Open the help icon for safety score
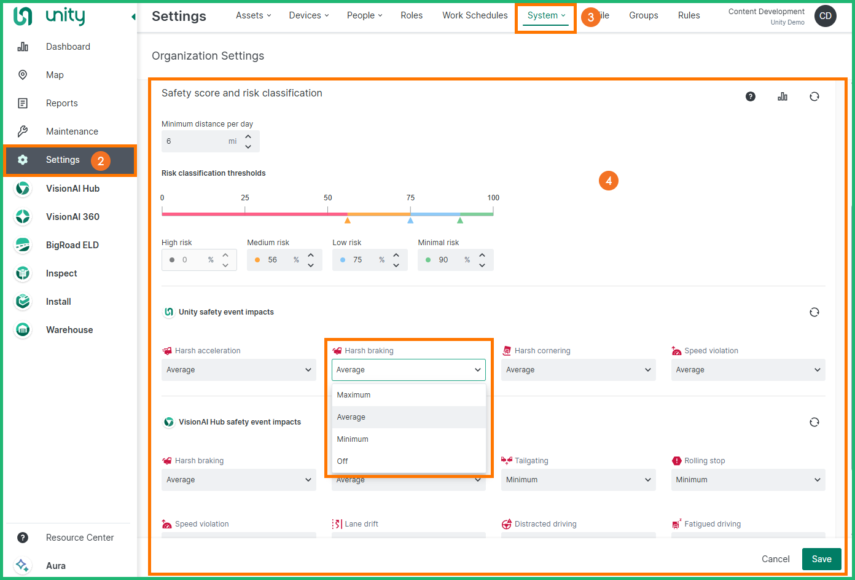 [751, 96]
